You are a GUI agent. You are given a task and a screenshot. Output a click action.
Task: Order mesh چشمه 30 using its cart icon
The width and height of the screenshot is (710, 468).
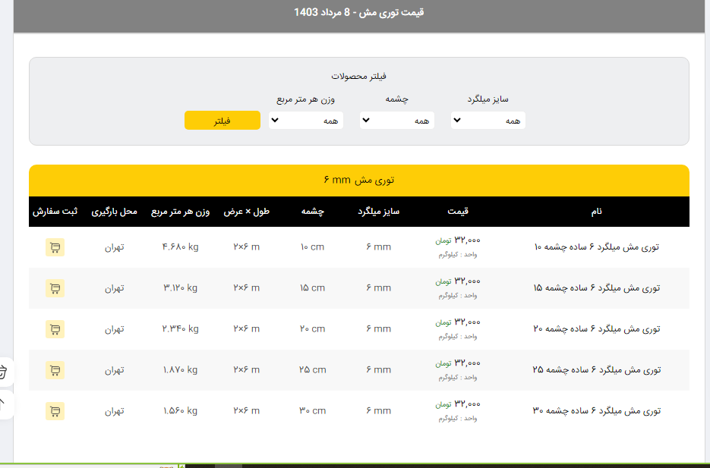(x=55, y=411)
